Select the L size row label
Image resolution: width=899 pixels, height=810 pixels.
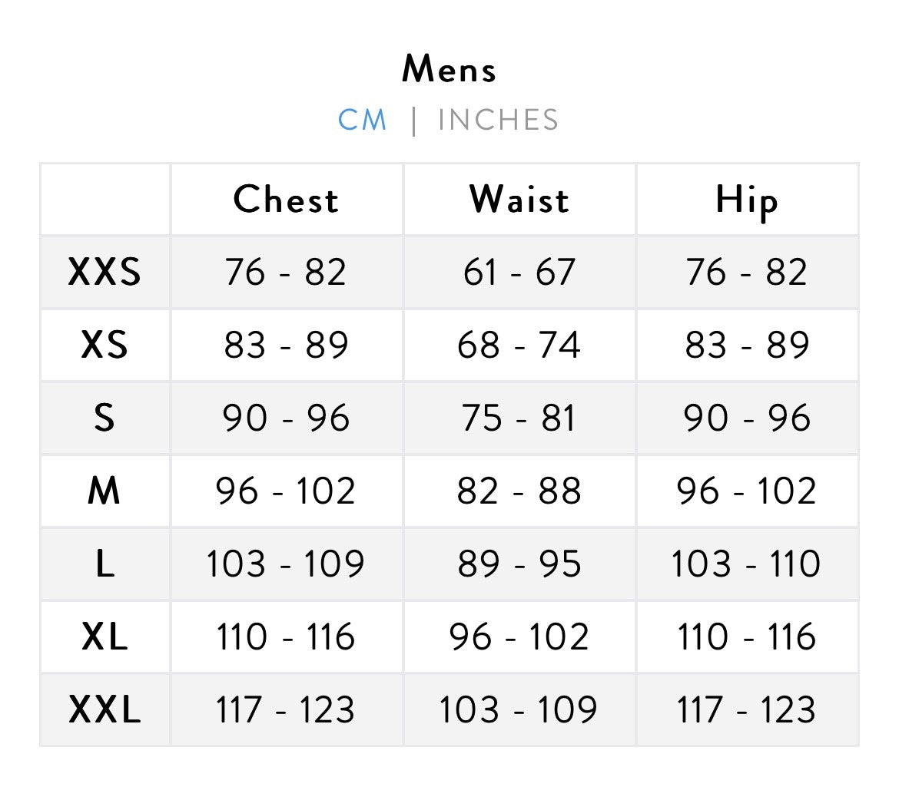pyautogui.click(x=104, y=564)
